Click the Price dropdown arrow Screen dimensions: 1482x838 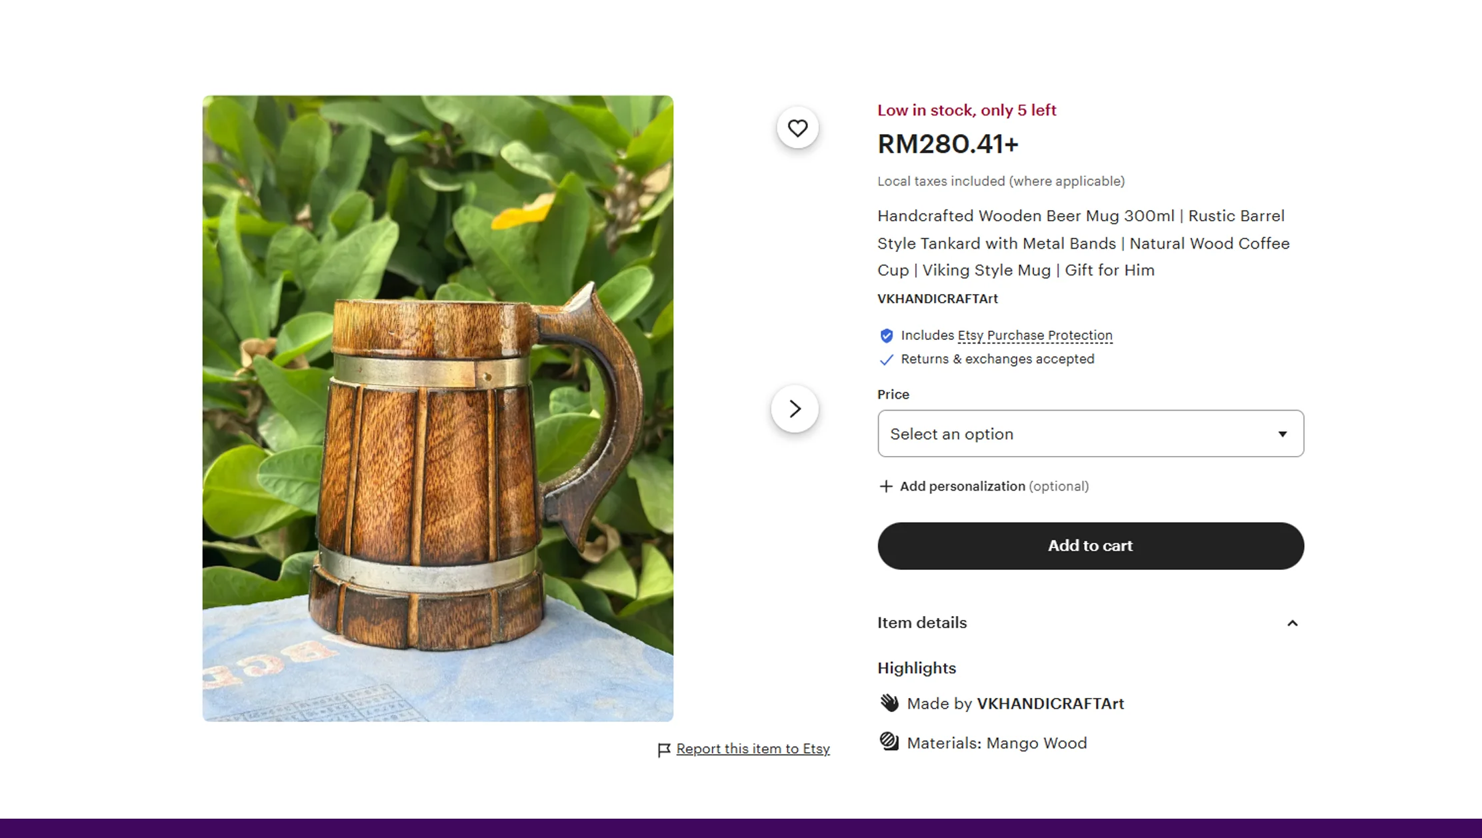tap(1282, 434)
